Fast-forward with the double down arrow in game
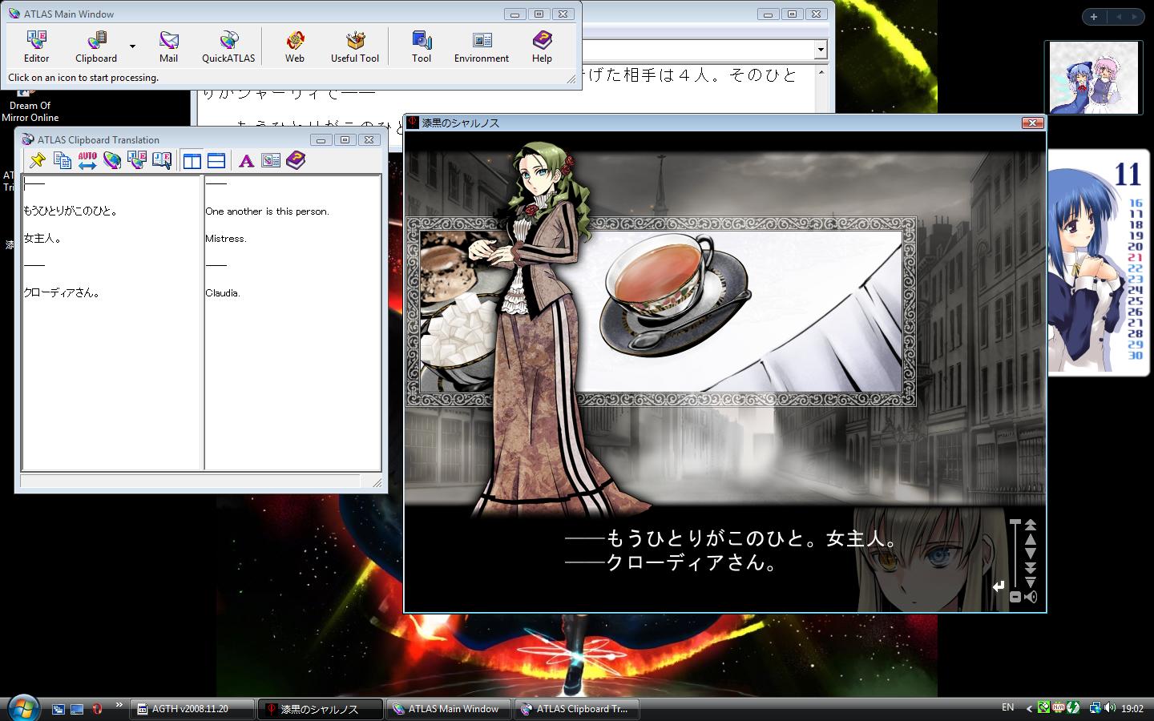Viewport: 1154px width, 721px height. (1031, 568)
